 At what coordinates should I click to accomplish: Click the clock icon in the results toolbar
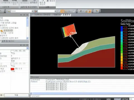[59, 11]
